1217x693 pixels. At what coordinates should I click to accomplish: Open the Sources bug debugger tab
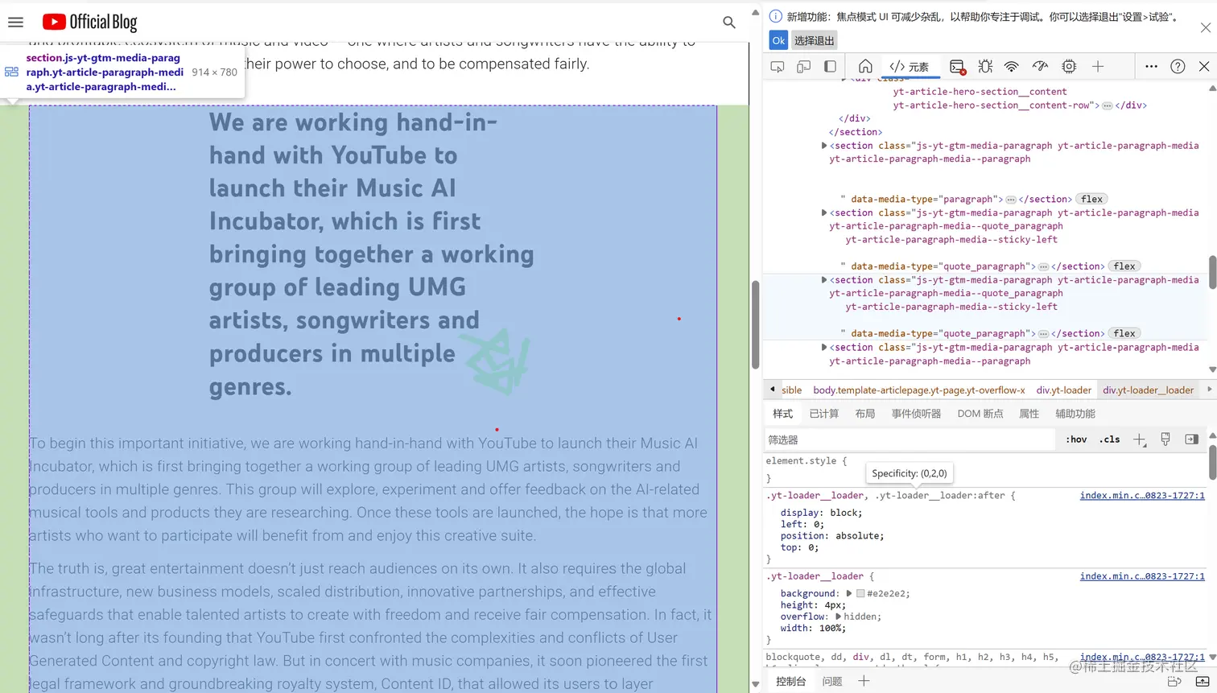tap(985, 67)
